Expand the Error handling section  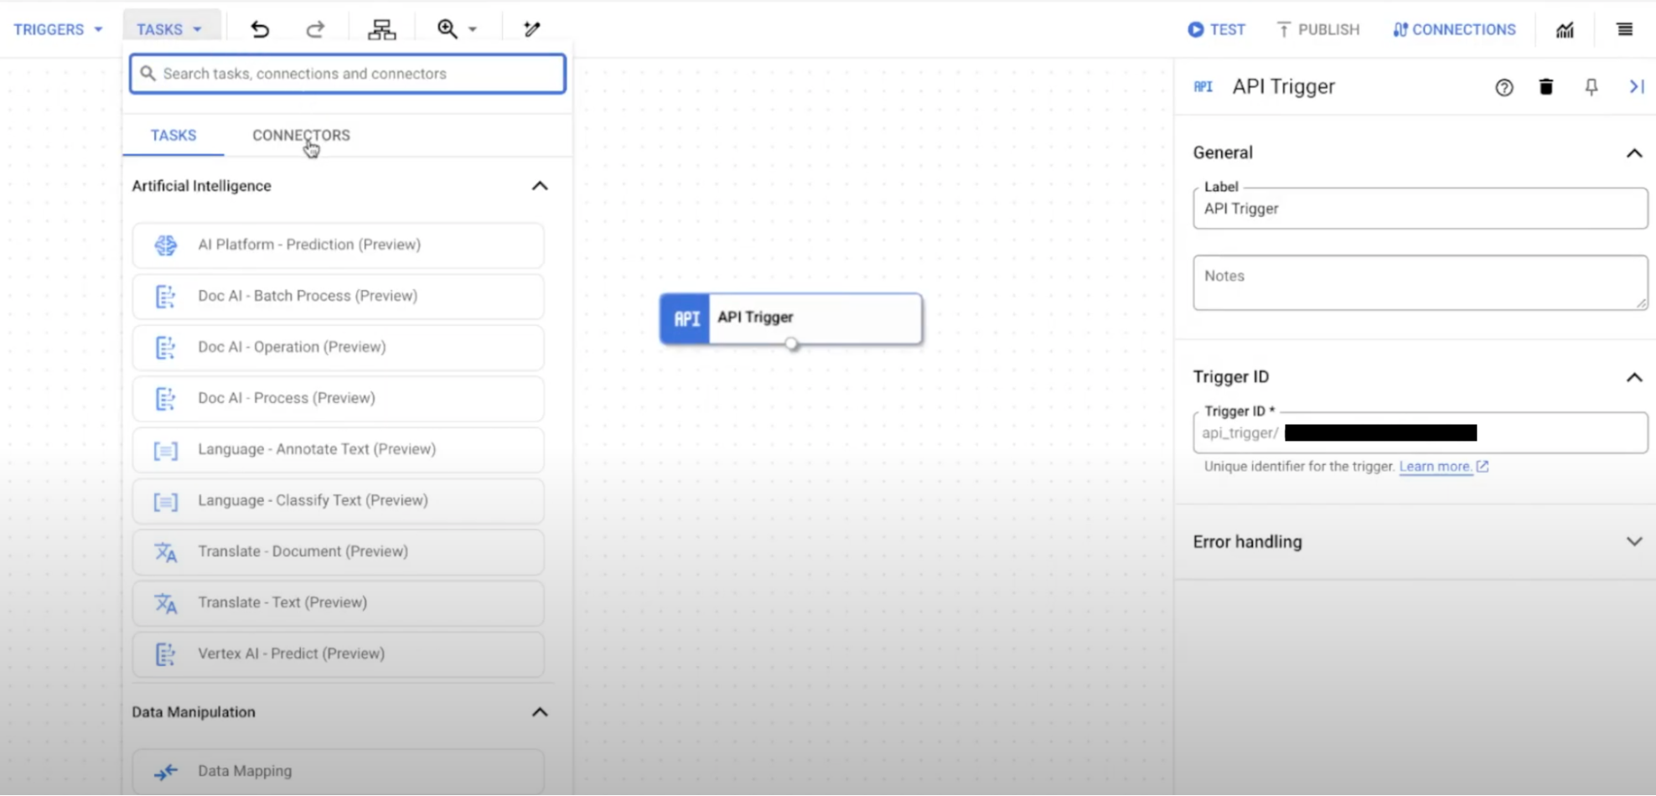coord(1634,540)
